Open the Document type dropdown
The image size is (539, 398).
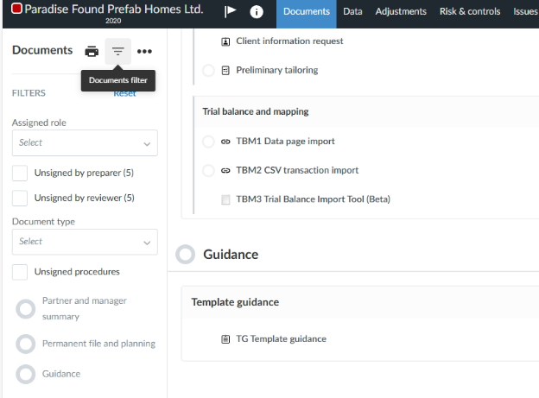(85, 242)
